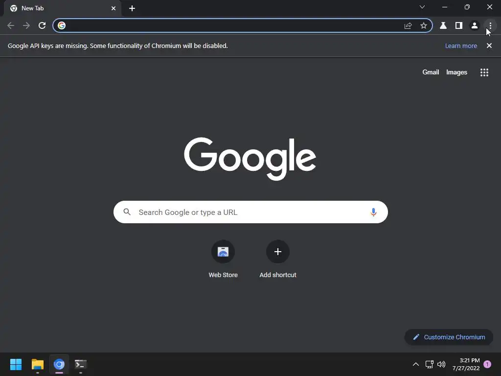
Task: Open the Windows Start menu
Action: 16,364
